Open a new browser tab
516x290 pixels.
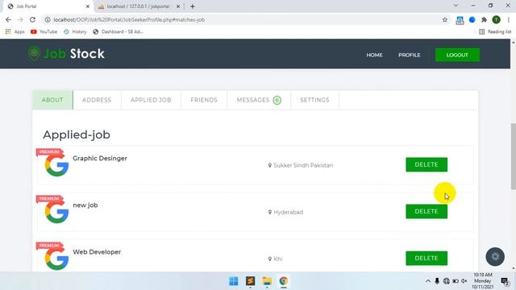pyautogui.click(x=193, y=6)
